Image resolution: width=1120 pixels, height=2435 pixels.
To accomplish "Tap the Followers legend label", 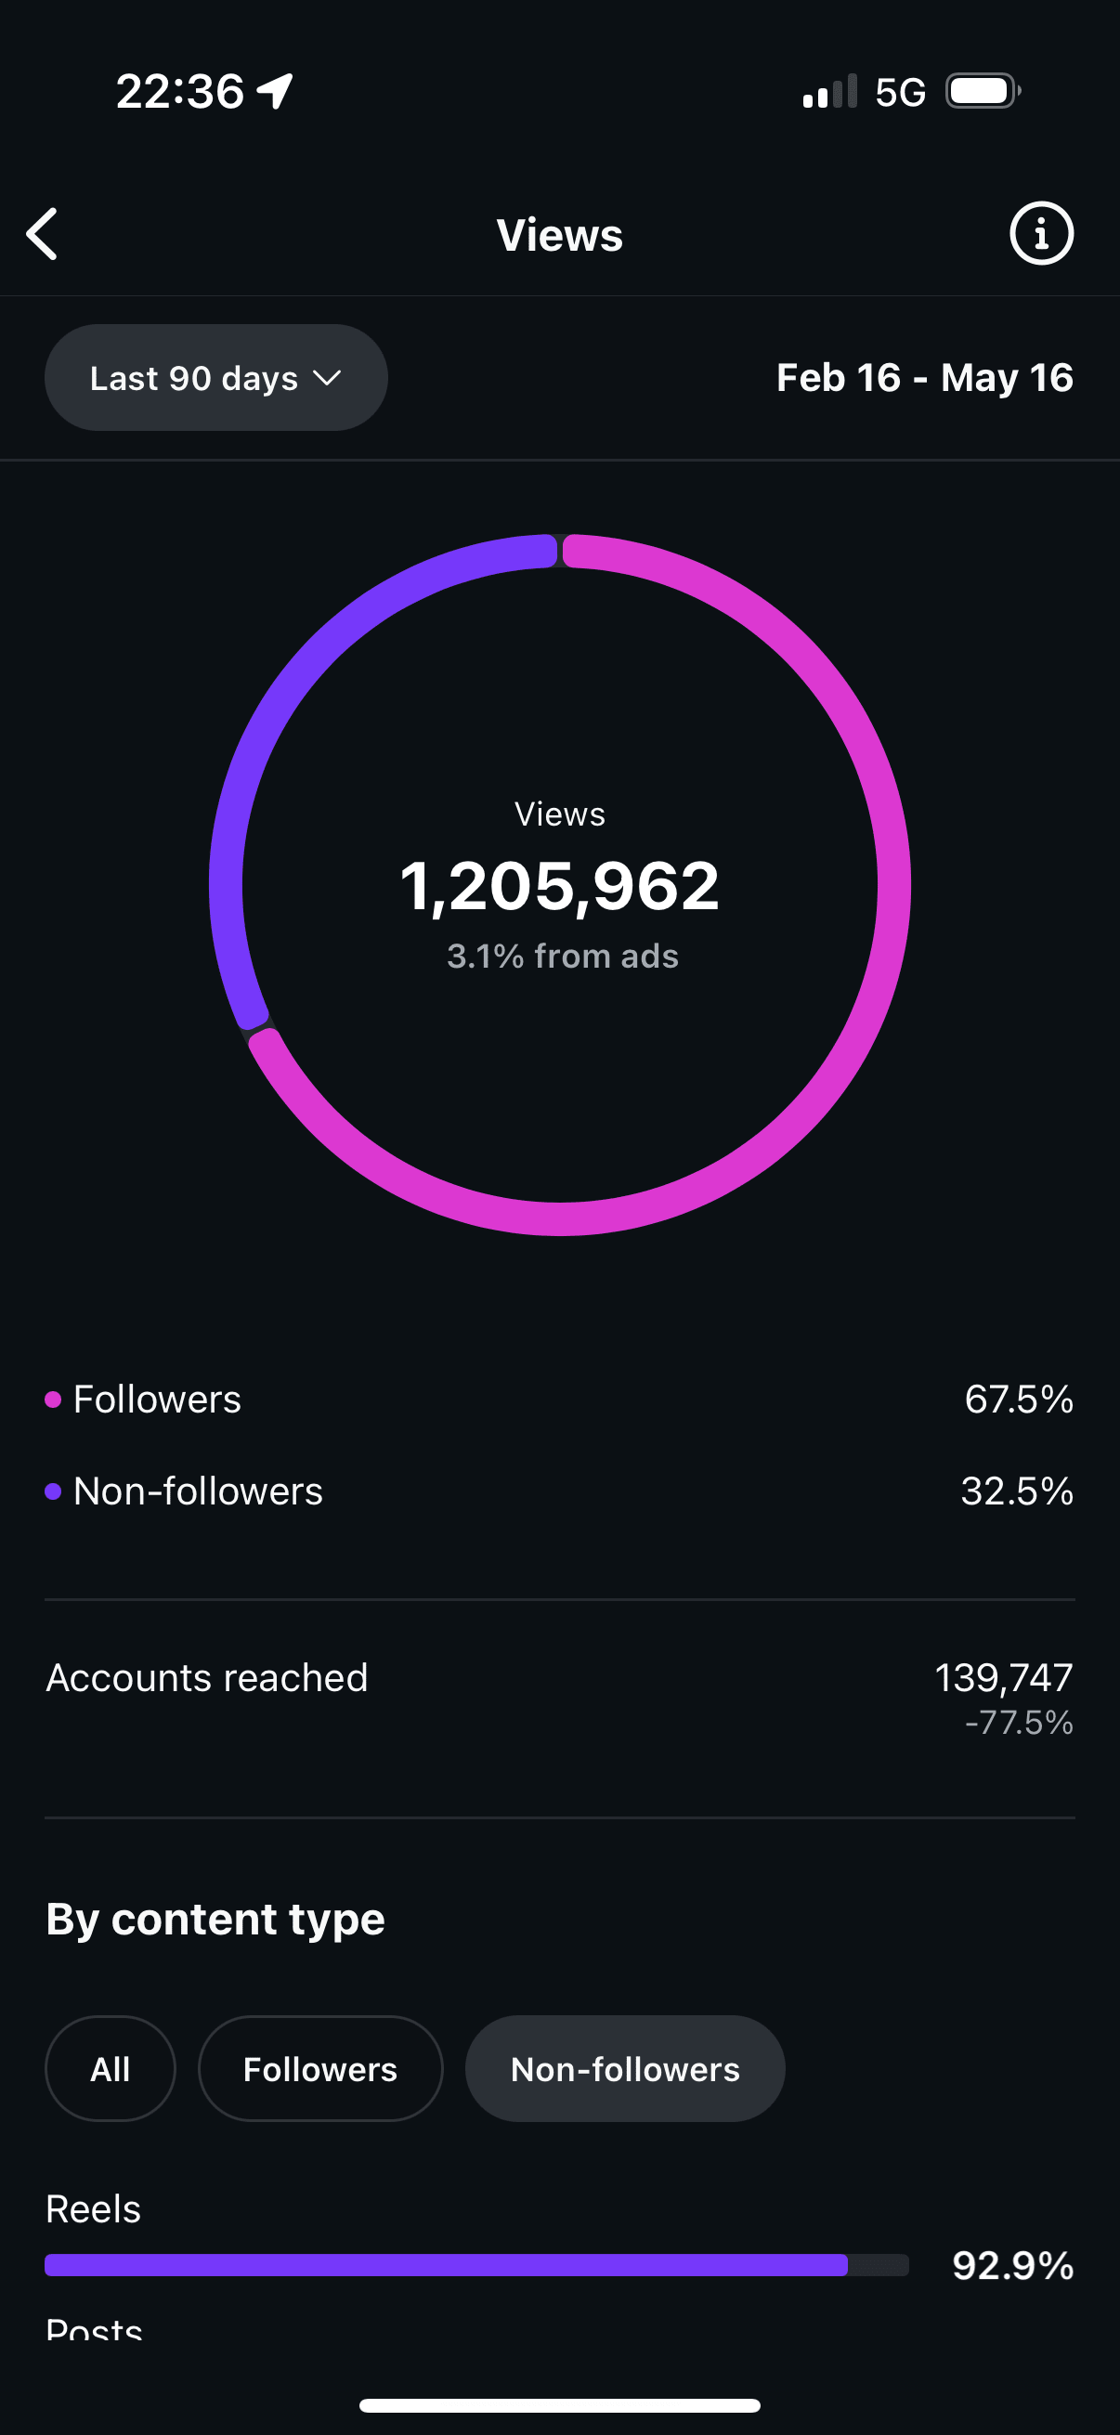I will click(157, 1399).
